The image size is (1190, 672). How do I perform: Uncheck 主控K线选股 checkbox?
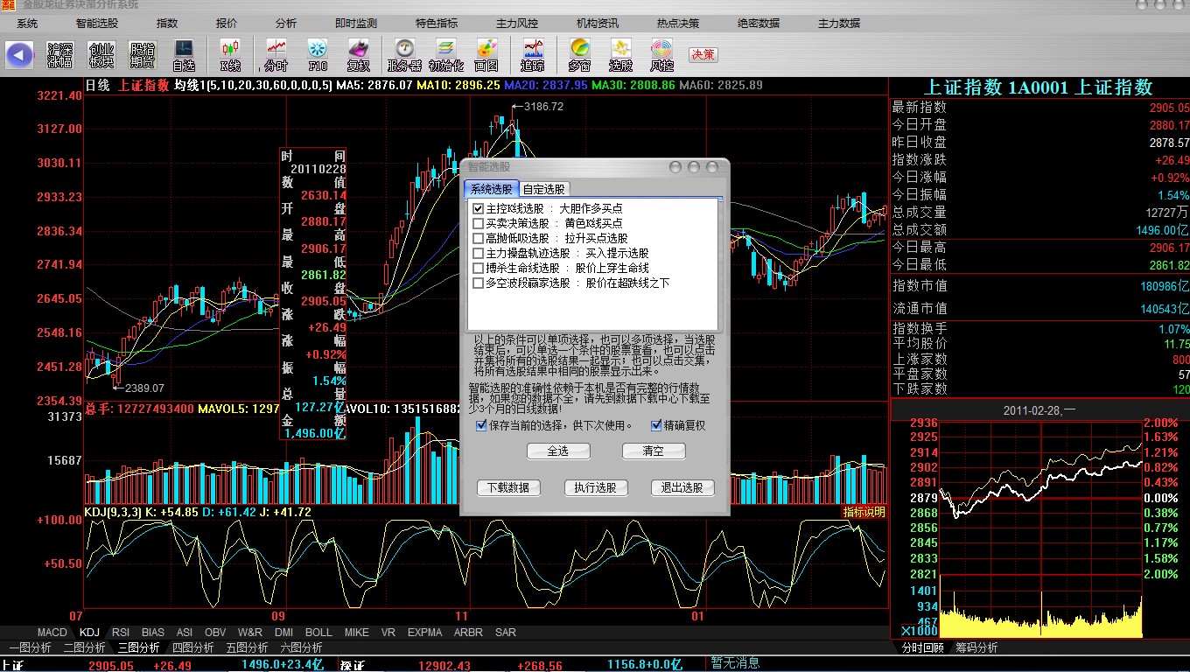coord(478,209)
